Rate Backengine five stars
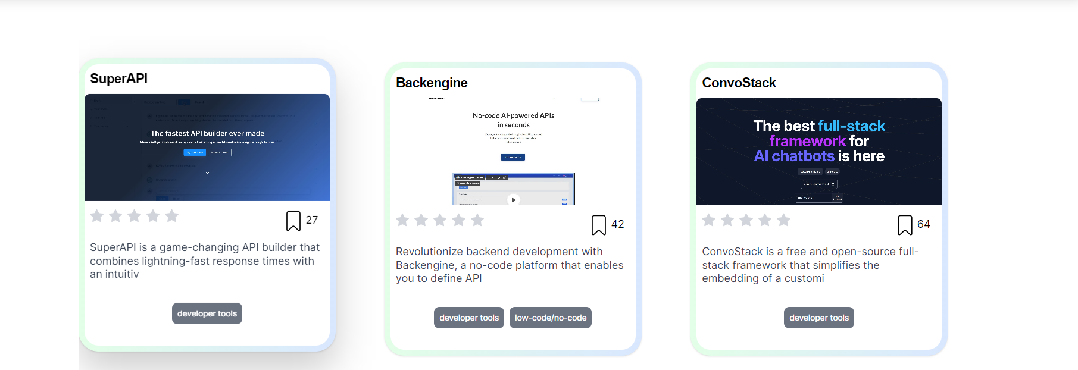The width and height of the screenshot is (1078, 370). [477, 220]
